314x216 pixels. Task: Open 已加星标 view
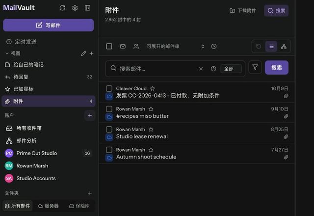coord(48,89)
